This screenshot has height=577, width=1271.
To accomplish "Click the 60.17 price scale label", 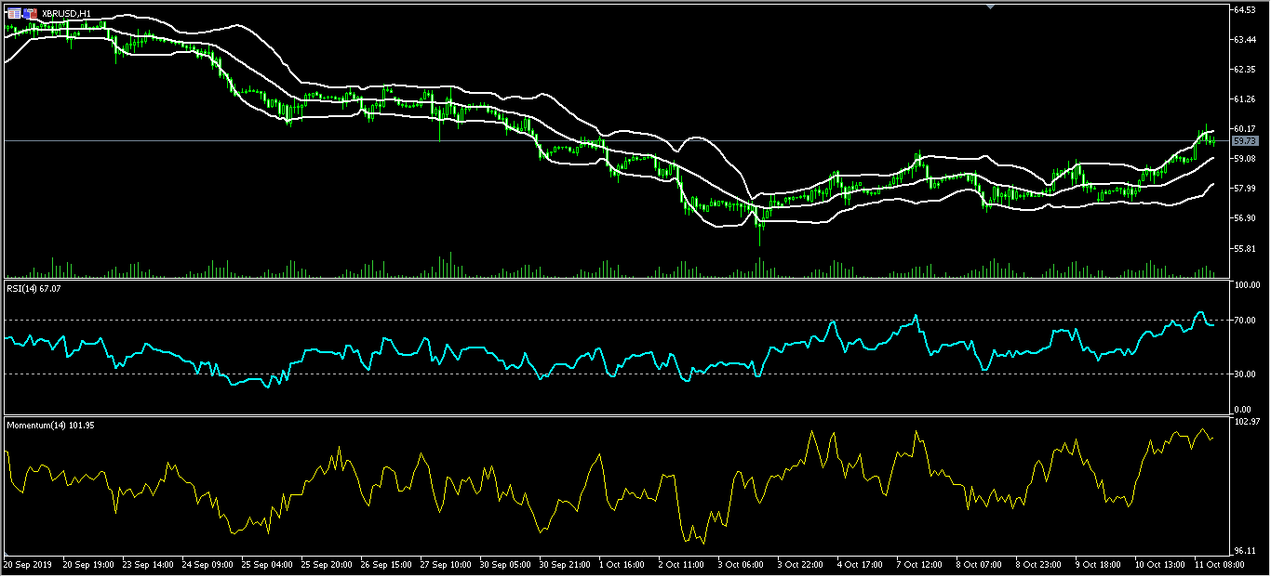I will [x=1245, y=128].
